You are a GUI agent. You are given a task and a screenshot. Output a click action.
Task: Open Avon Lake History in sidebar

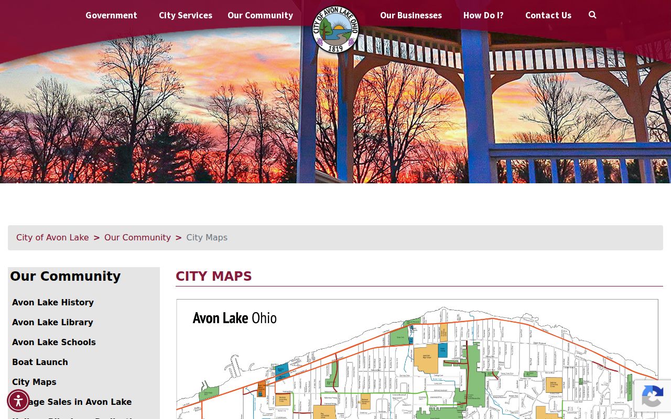coord(53,302)
